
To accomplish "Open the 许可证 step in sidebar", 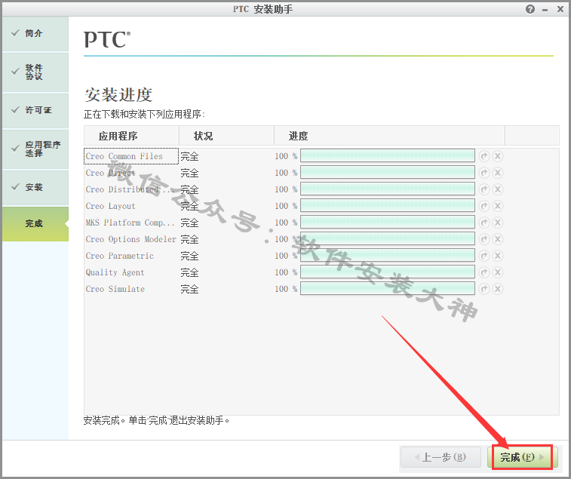I will (35, 110).
